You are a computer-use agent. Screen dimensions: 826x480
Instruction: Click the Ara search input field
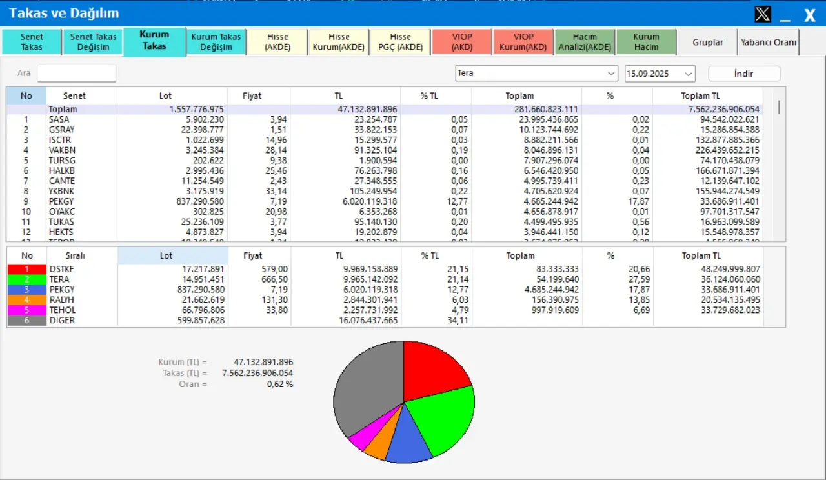(76, 74)
